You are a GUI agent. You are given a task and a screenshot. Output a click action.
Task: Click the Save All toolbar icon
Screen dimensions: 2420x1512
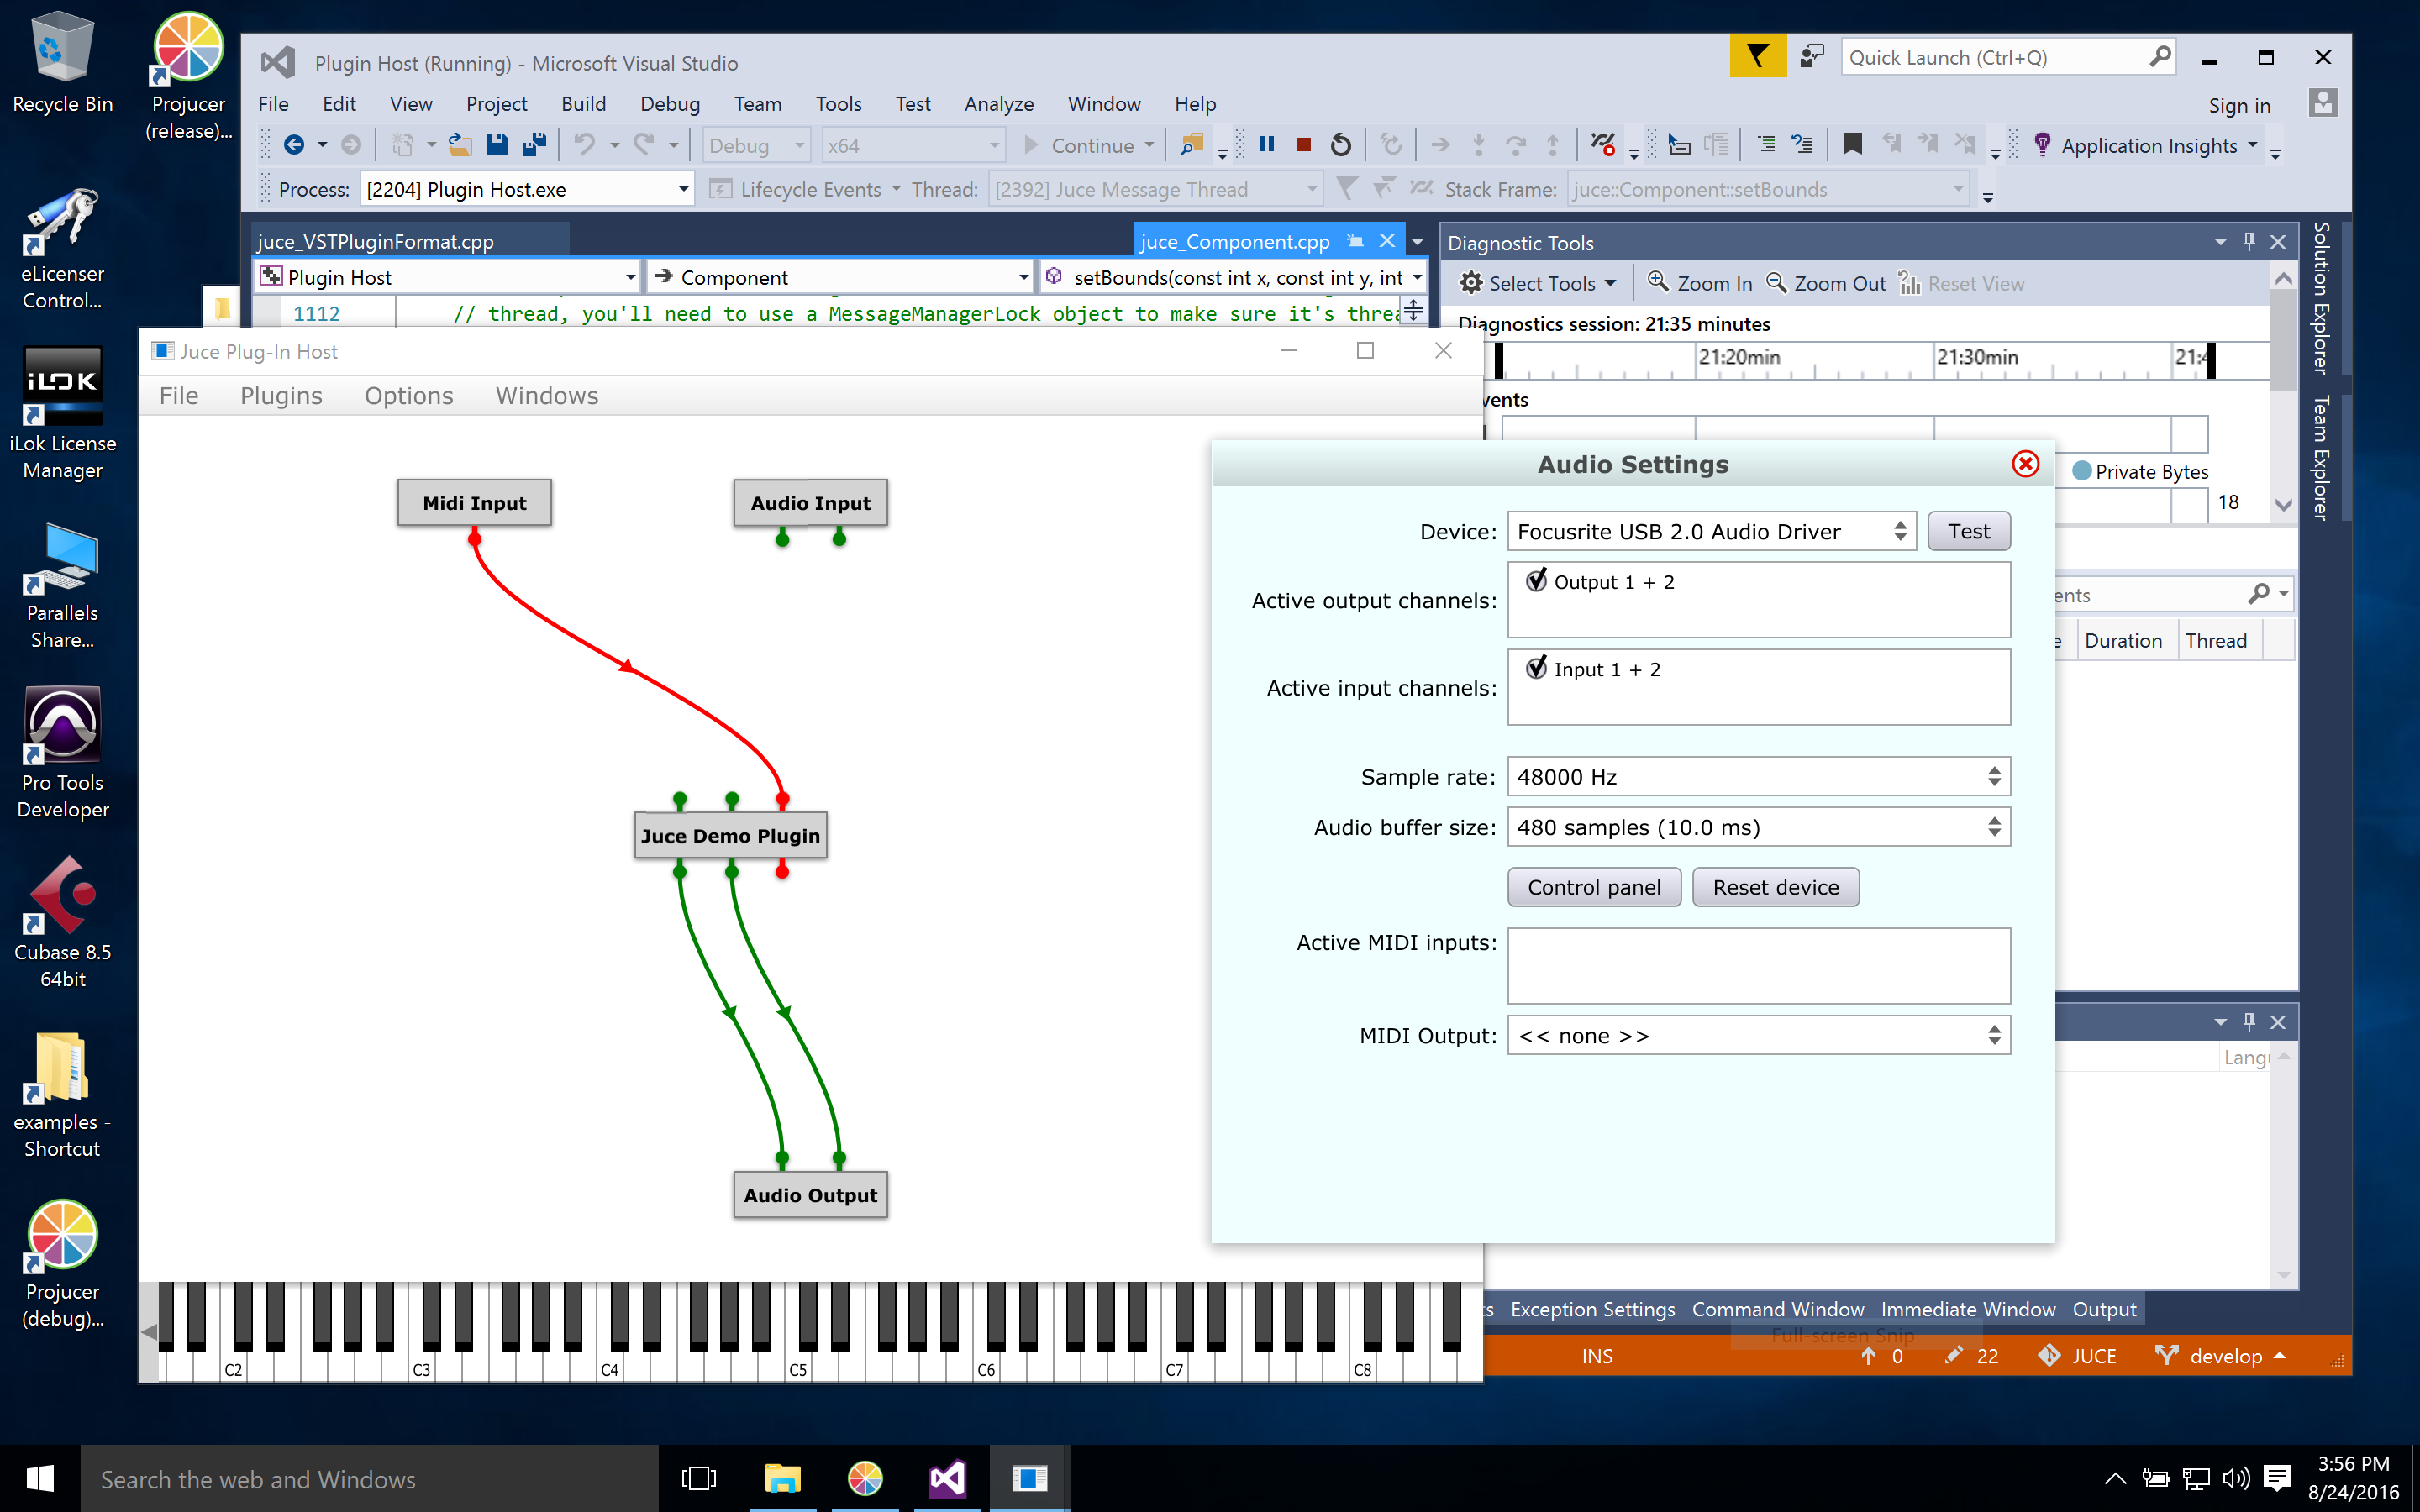click(534, 145)
